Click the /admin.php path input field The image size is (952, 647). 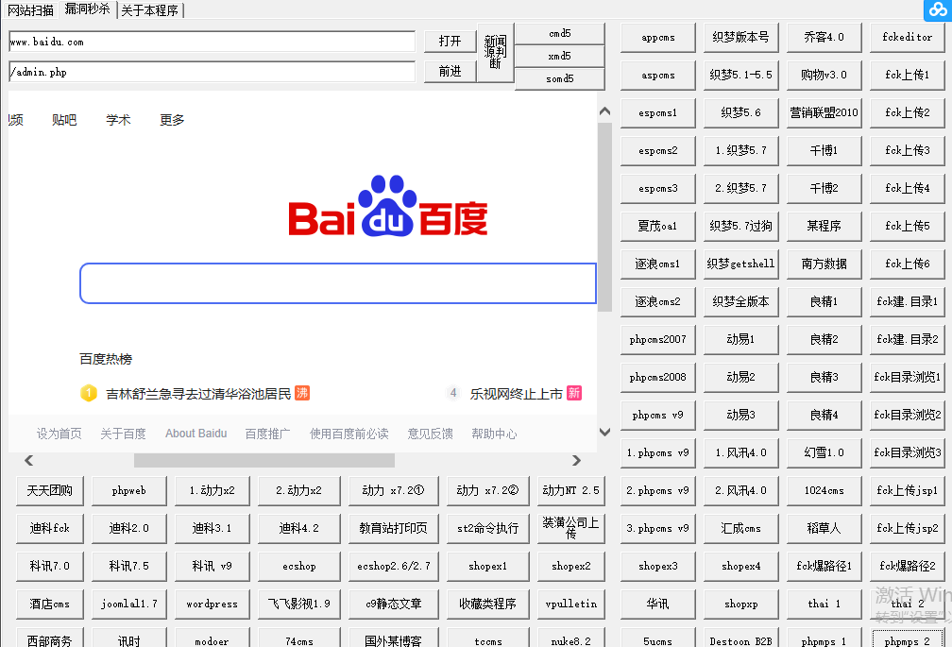pos(210,69)
